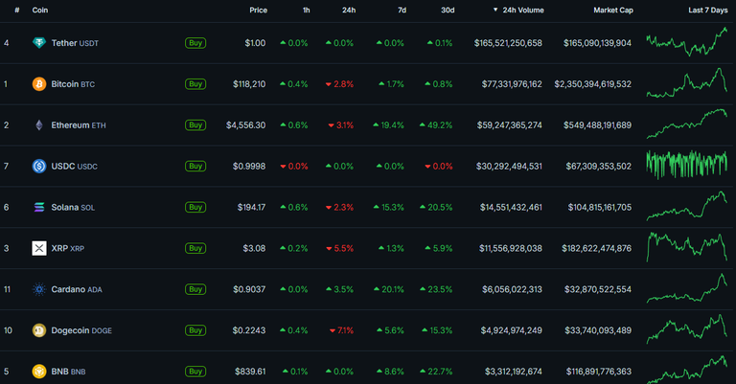
Task: Click Bitcoin price $118,210
Action: point(249,84)
